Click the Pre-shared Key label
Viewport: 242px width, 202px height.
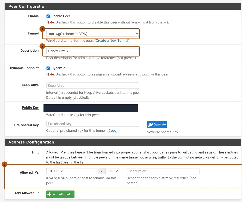coord(26,125)
